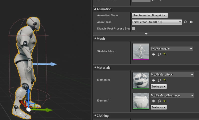Image resolution: width=199 pixels, height=120 pixels.
Task: Browse to SK_Mannequin in Content Browser
Action: click(160, 54)
